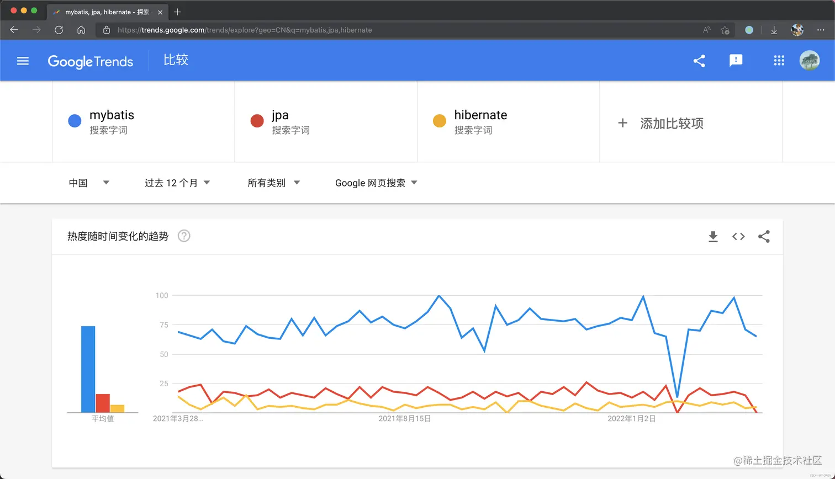The width and height of the screenshot is (835, 479).
Task: Open the 所有类别 category dropdown
Action: [x=273, y=183]
